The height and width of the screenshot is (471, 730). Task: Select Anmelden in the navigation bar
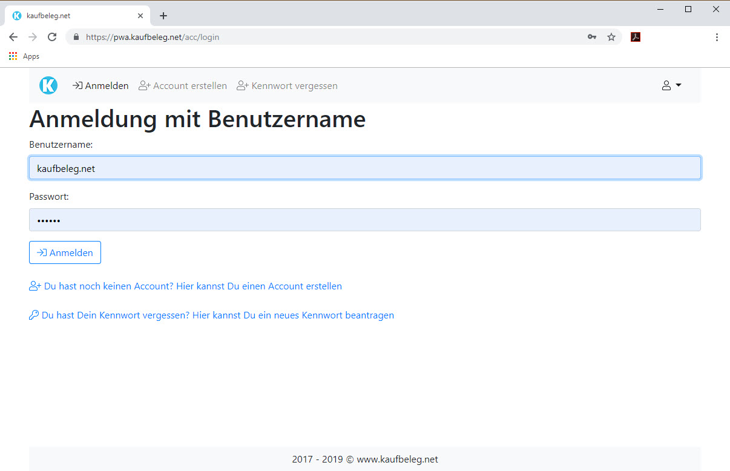tap(100, 86)
